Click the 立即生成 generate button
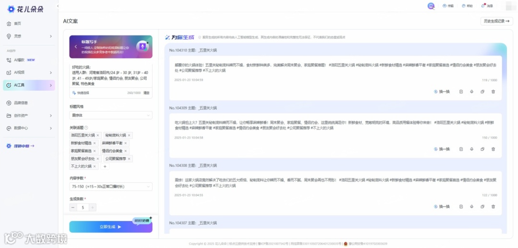Image resolution: width=518 pixels, height=248 pixels. 111,227
